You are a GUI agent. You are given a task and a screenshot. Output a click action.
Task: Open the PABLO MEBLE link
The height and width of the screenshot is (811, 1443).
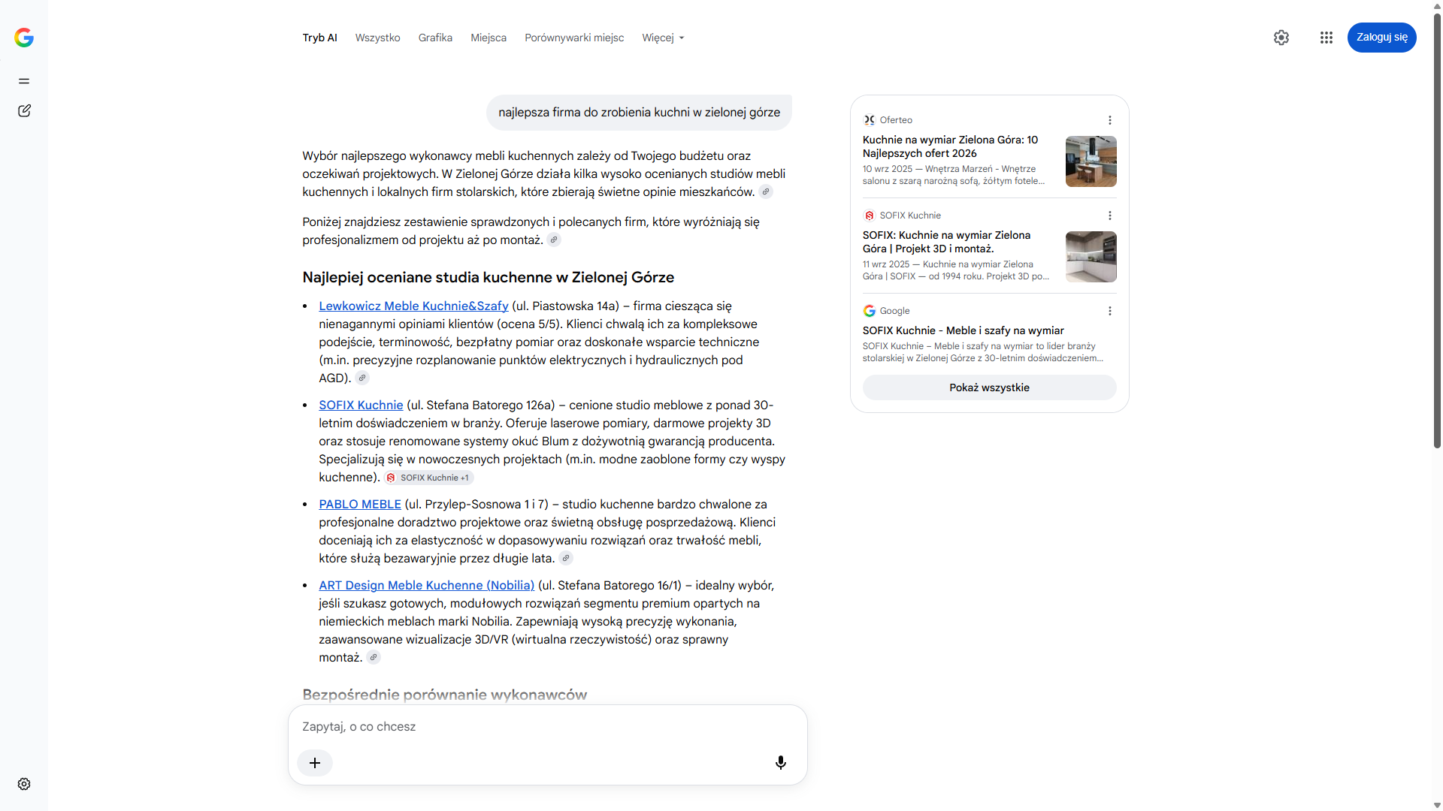(360, 505)
